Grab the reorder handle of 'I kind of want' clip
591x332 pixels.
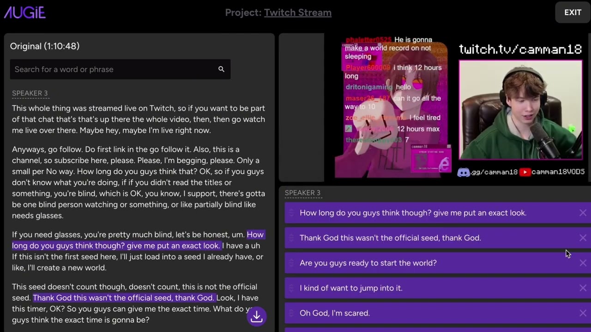point(291,288)
